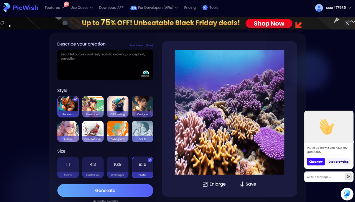
Task: Send the chat message with arrow icon
Action: click(x=348, y=177)
